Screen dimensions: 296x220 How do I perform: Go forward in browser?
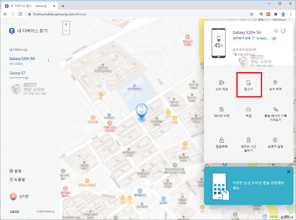click(13, 14)
